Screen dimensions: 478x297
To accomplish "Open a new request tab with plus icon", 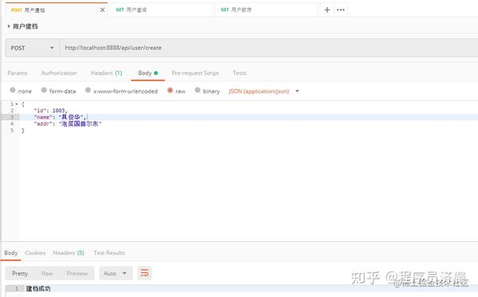I will coord(327,10).
